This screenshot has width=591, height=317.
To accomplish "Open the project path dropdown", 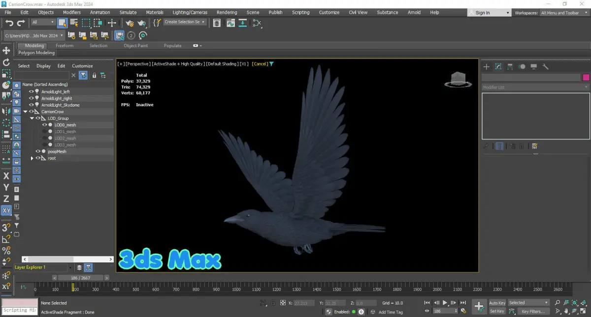I will tap(34, 35).
